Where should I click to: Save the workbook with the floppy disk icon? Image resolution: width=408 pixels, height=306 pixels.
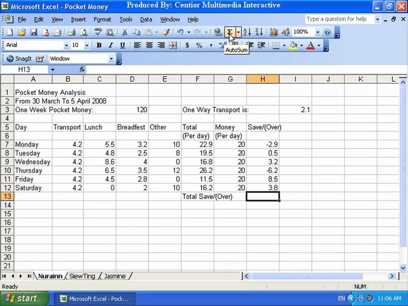[34, 32]
